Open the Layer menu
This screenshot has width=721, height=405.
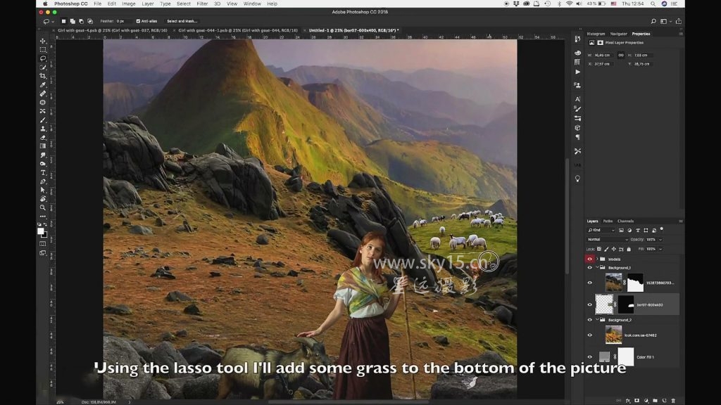coord(148,4)
